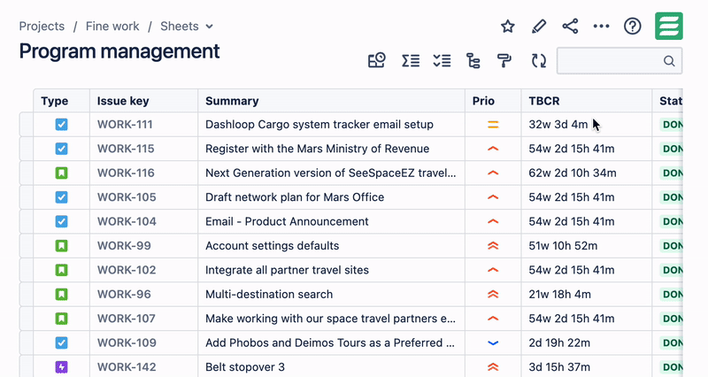Select TBCR value '21w 18h 4m'
708x377 pixels.
pos(559,295)
